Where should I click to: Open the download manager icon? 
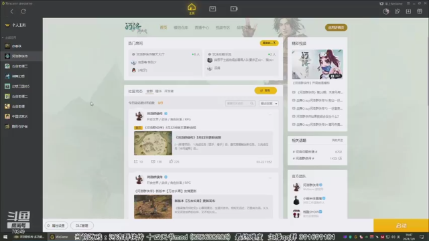point(408,11)
